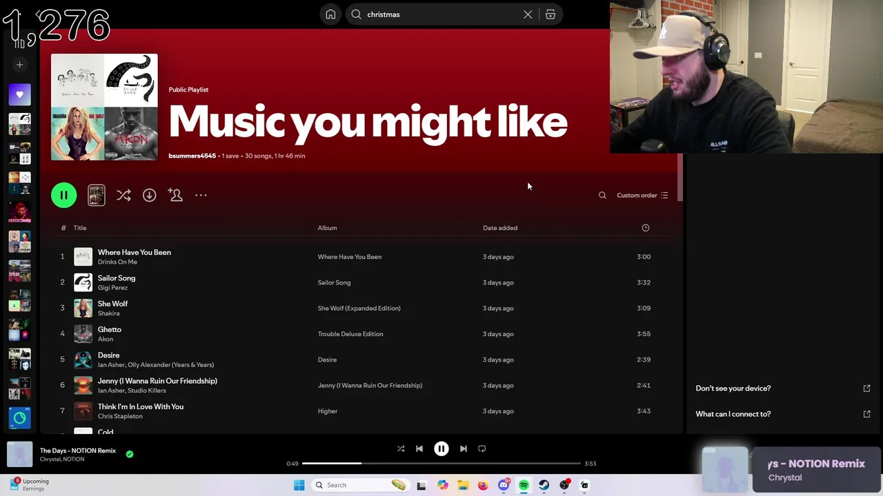Search within the playlist using magnifier icon
883x496 pixels.
[x=602, y=195]
